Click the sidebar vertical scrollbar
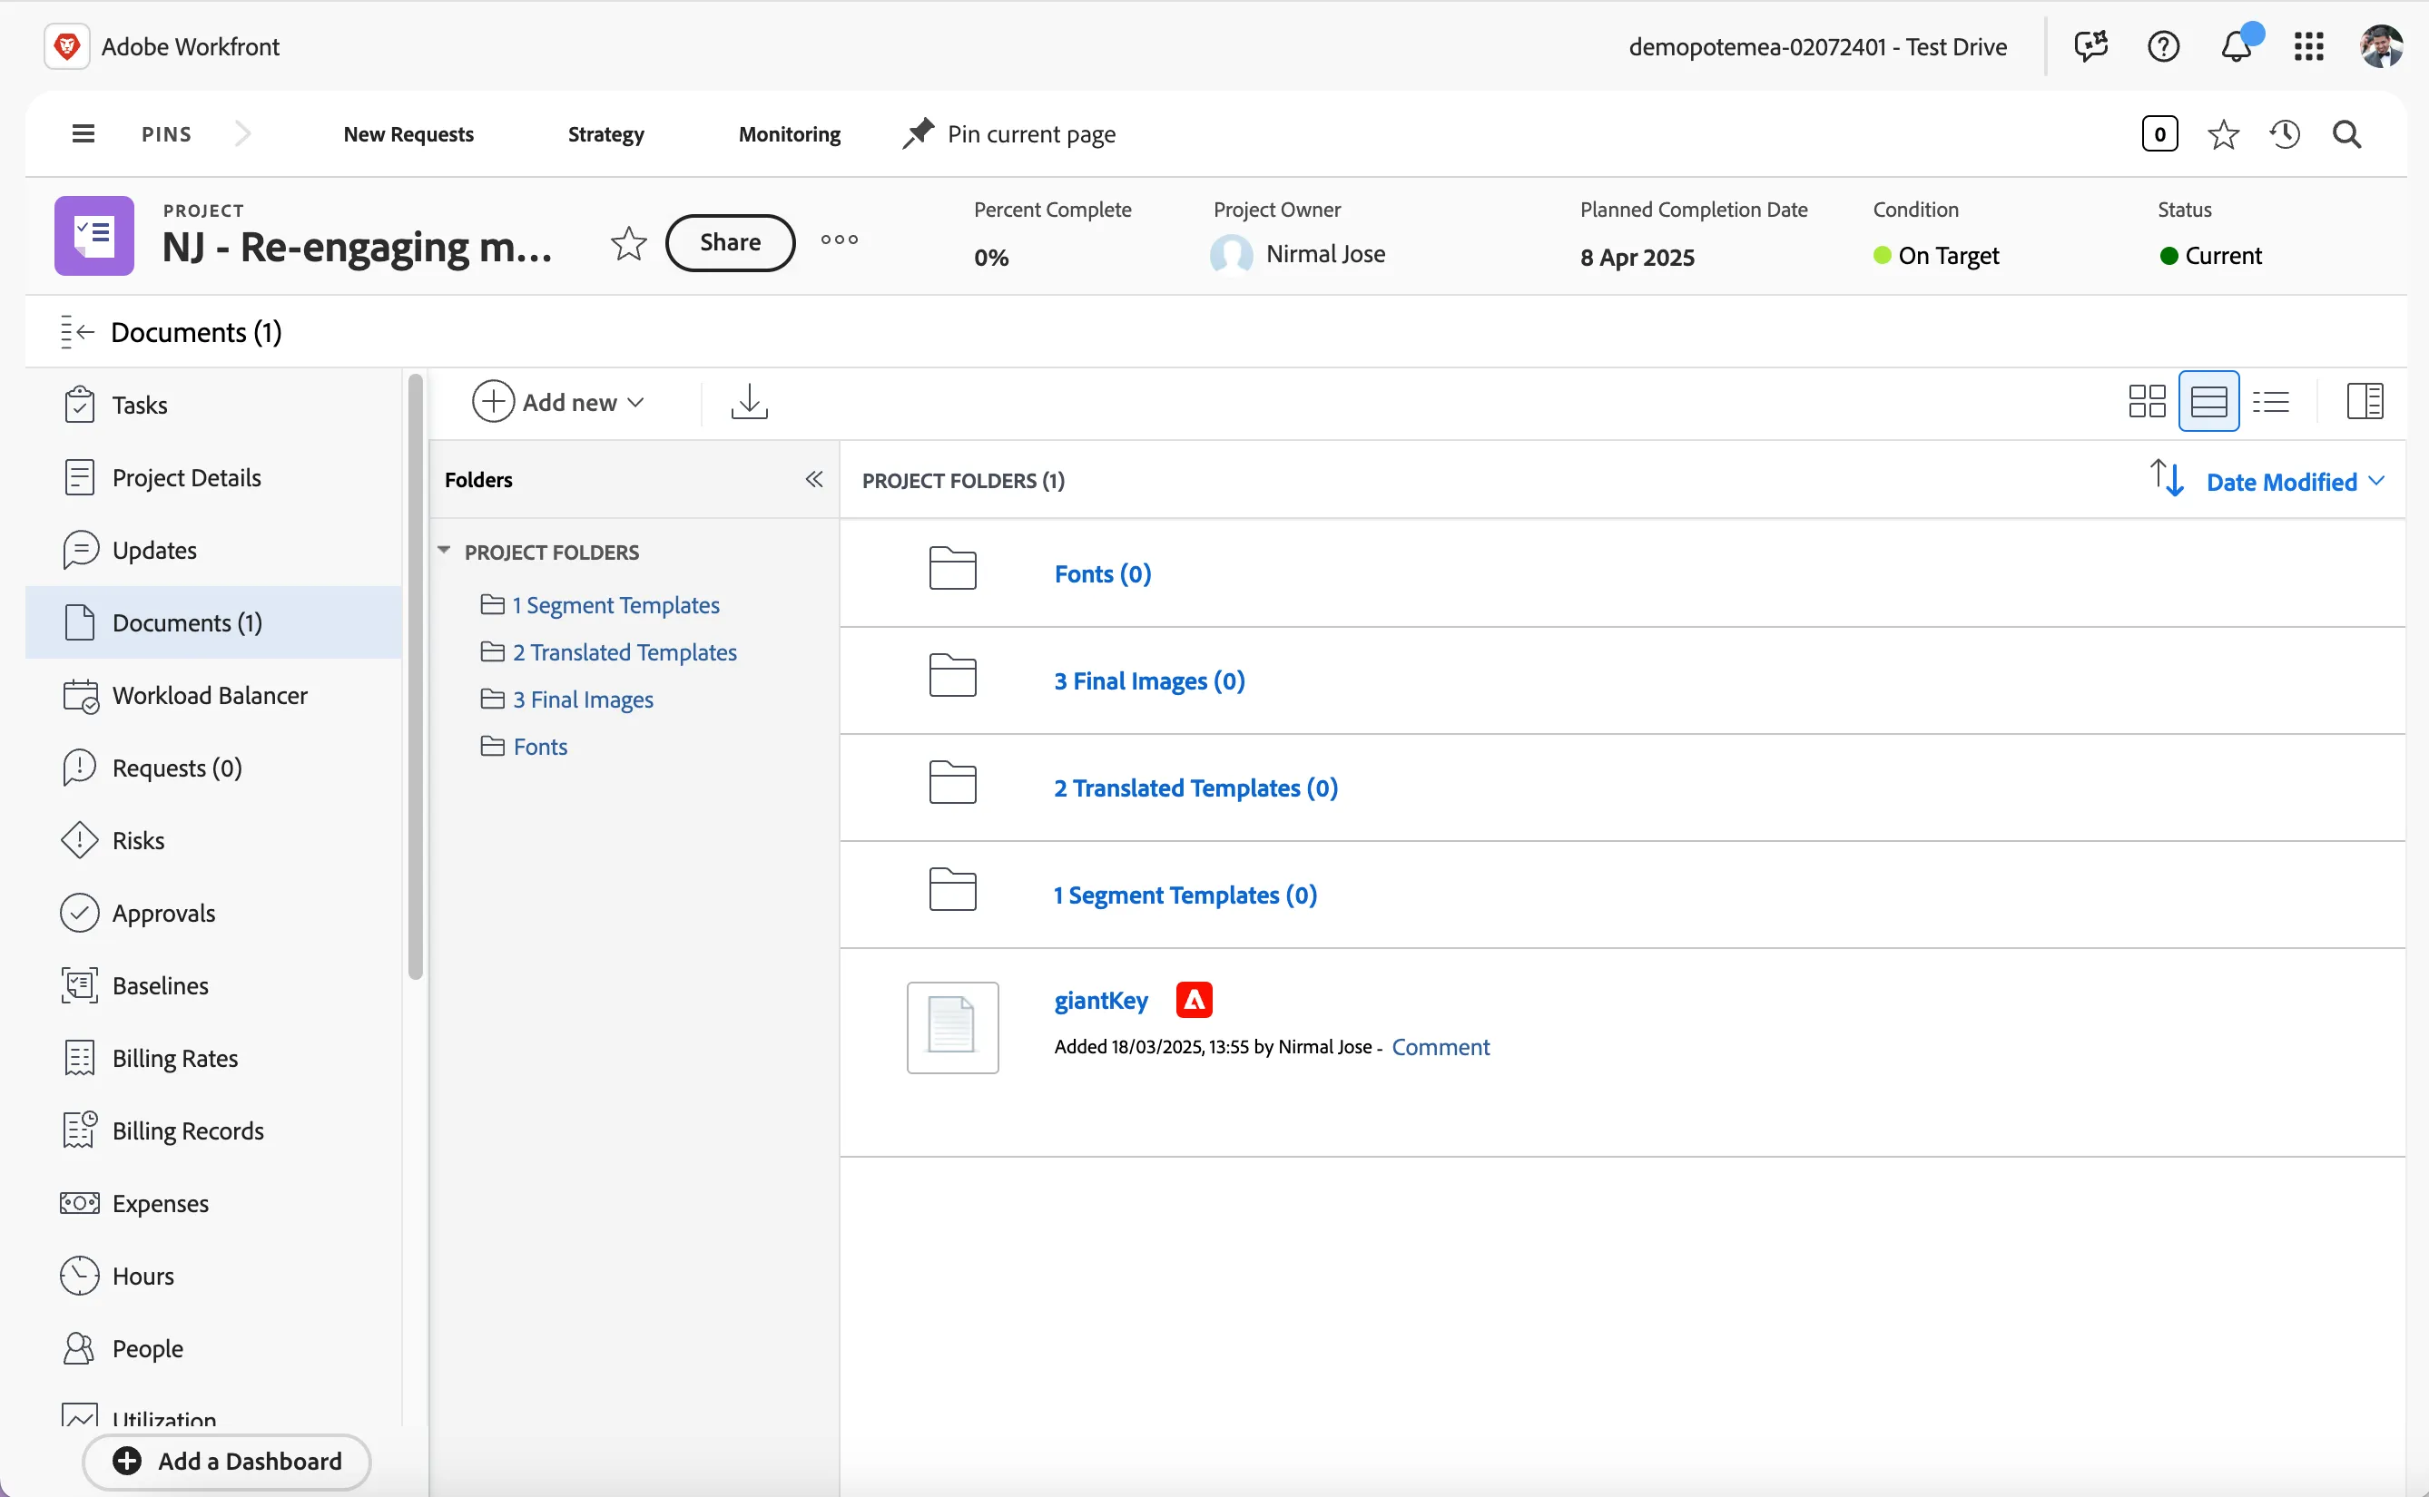Viewport: 2429px width, 1497px height. (415, 677)
